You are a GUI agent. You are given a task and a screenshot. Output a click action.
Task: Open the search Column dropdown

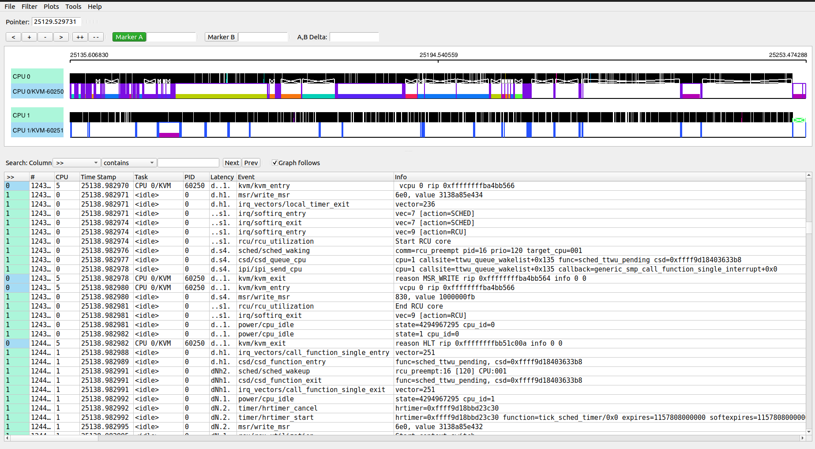(77, 163)
